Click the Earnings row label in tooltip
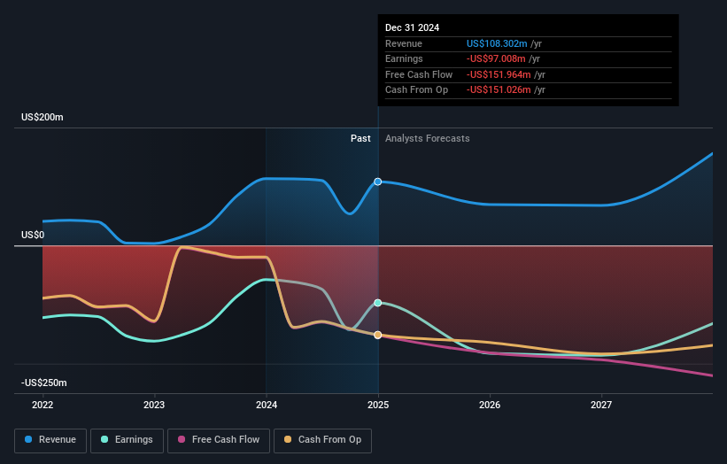 click(404, 58)
